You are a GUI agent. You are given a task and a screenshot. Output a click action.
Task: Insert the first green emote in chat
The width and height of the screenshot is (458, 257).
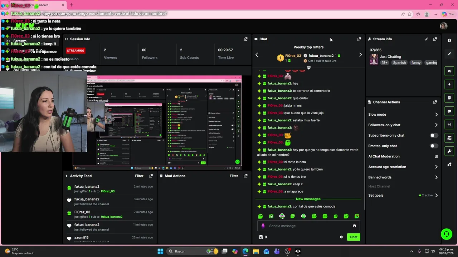coord(260,216)
